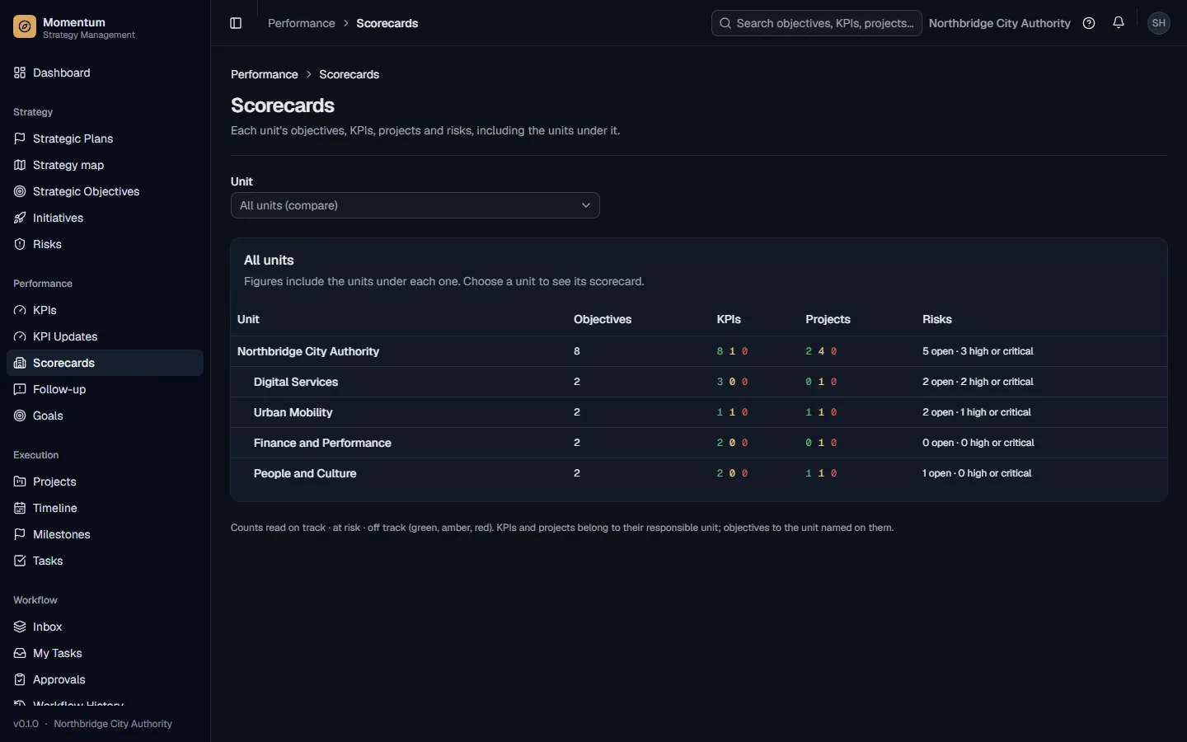Click the Strategic Plans flag icon
This screenshot has width=1187, height=742.
pyautogui.click(x=20, y=139)
